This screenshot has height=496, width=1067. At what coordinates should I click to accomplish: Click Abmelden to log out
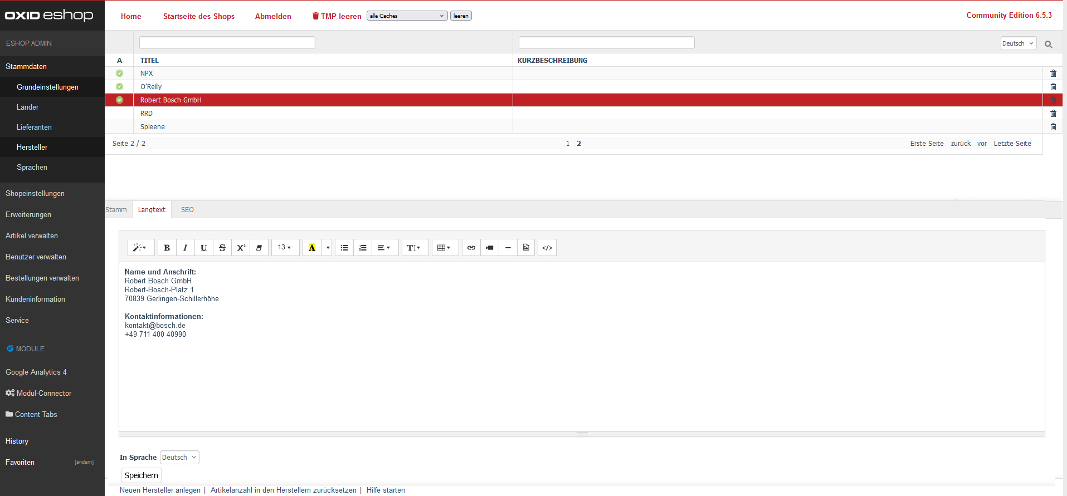[x=273, y=16]
